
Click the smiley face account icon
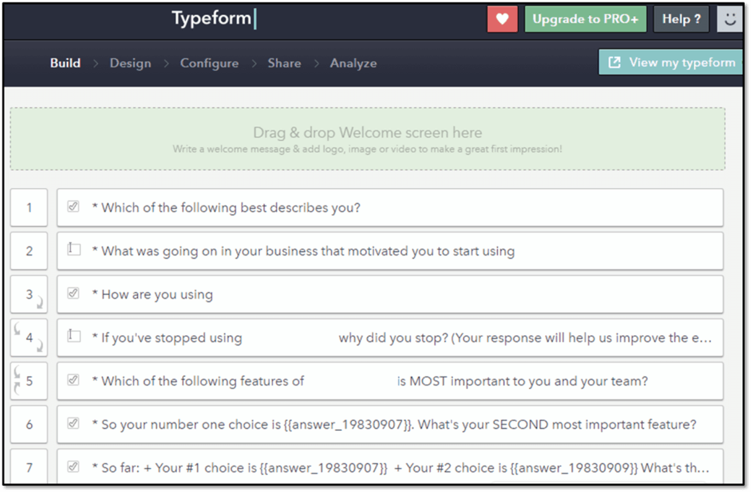(730, 19)
